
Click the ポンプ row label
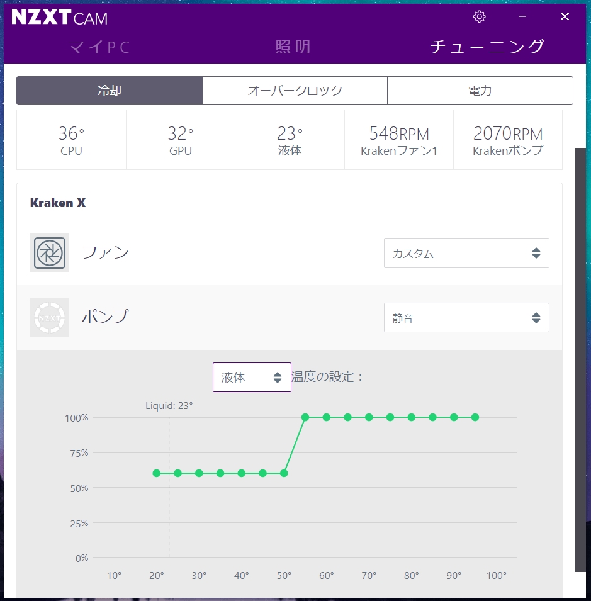click(105, 317)
